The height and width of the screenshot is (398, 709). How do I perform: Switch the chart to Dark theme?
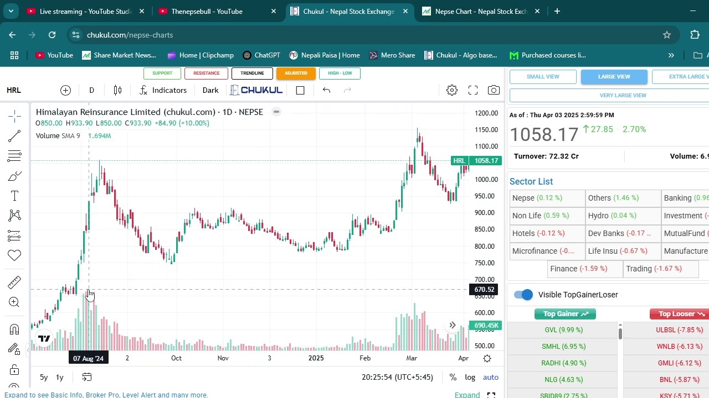coord(210,90)
